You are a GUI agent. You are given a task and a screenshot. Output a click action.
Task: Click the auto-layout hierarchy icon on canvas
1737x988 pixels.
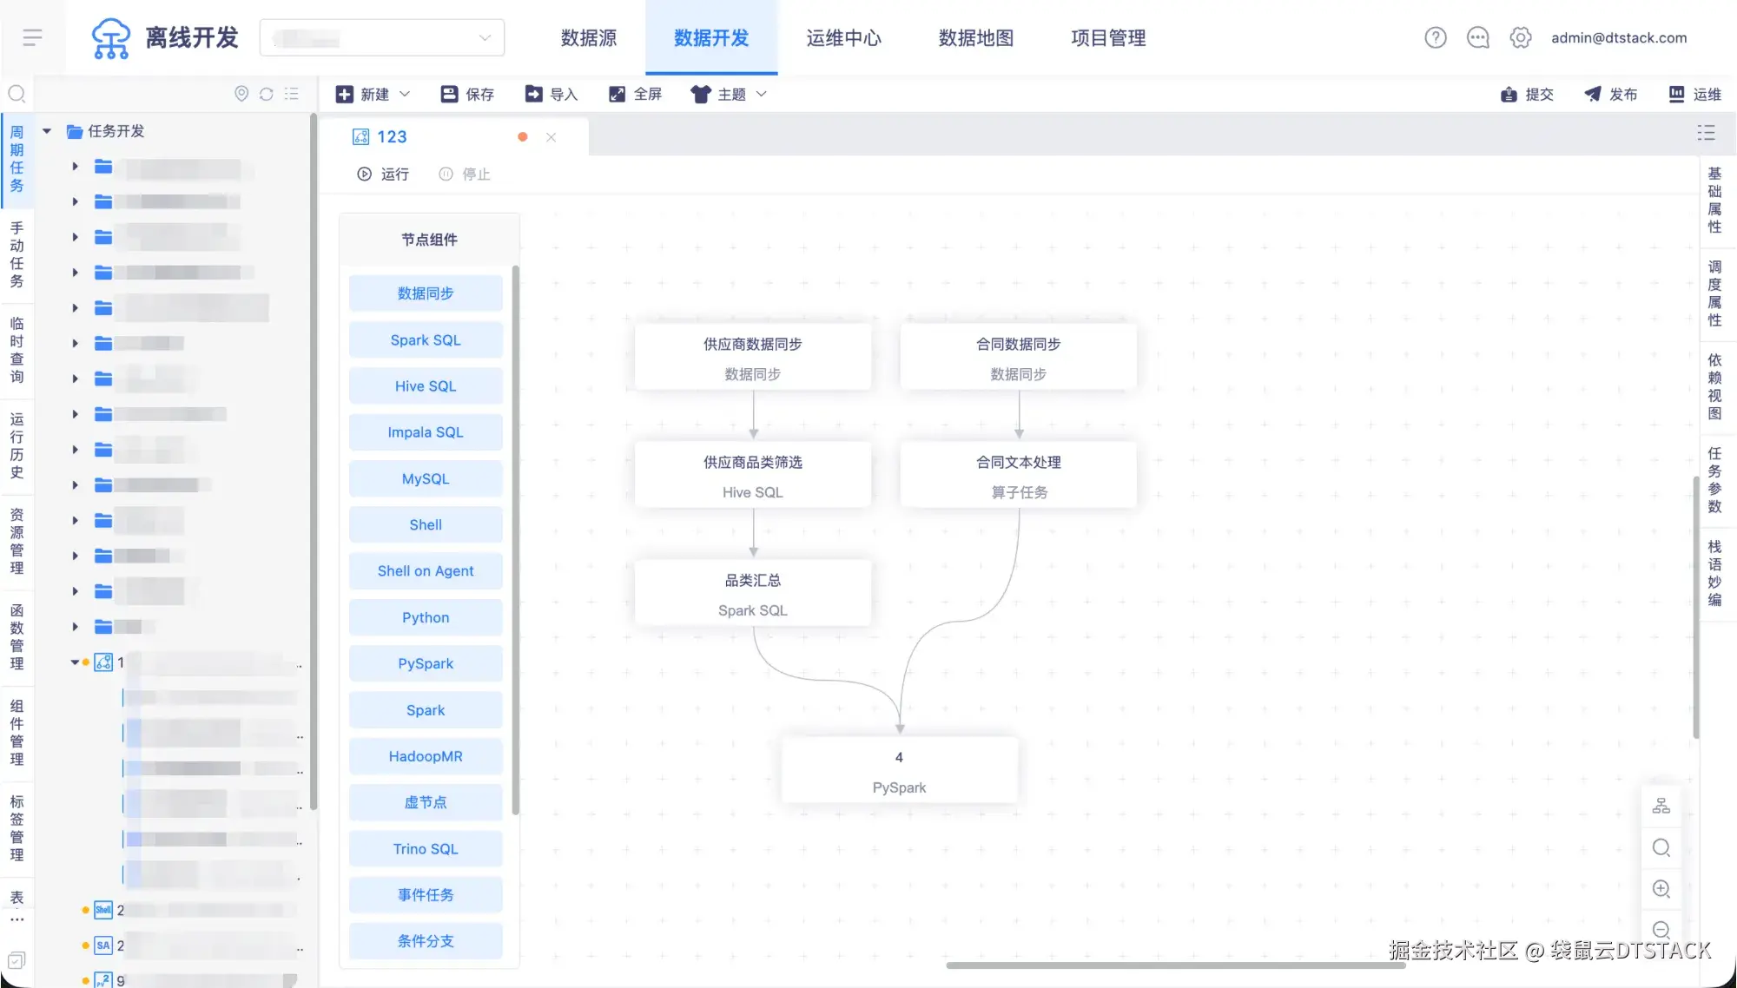pyautogui.click(x=1661, y=806)
